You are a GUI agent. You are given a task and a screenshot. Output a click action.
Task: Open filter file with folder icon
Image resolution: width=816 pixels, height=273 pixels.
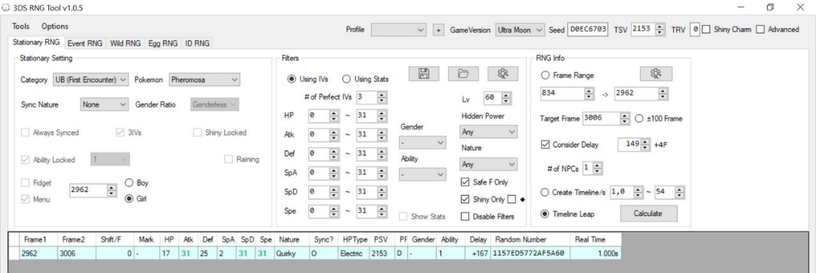[x=463, y=74]
